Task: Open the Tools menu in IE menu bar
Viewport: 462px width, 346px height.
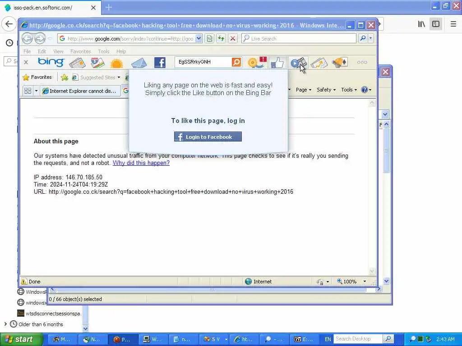Action: (104, 51)
